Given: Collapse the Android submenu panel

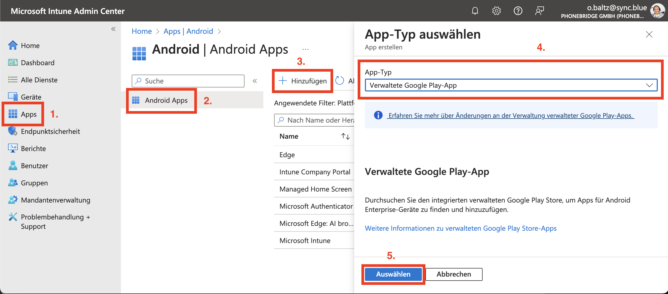Looking at the screenshot, I should pos(255,81).
